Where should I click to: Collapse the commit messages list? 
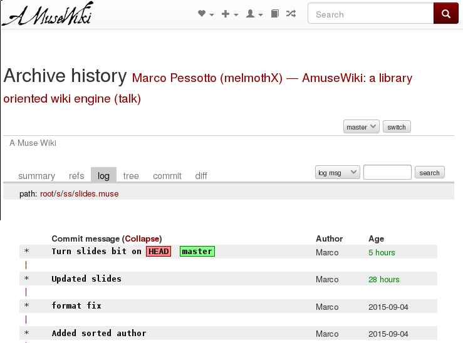coord(142,238)
